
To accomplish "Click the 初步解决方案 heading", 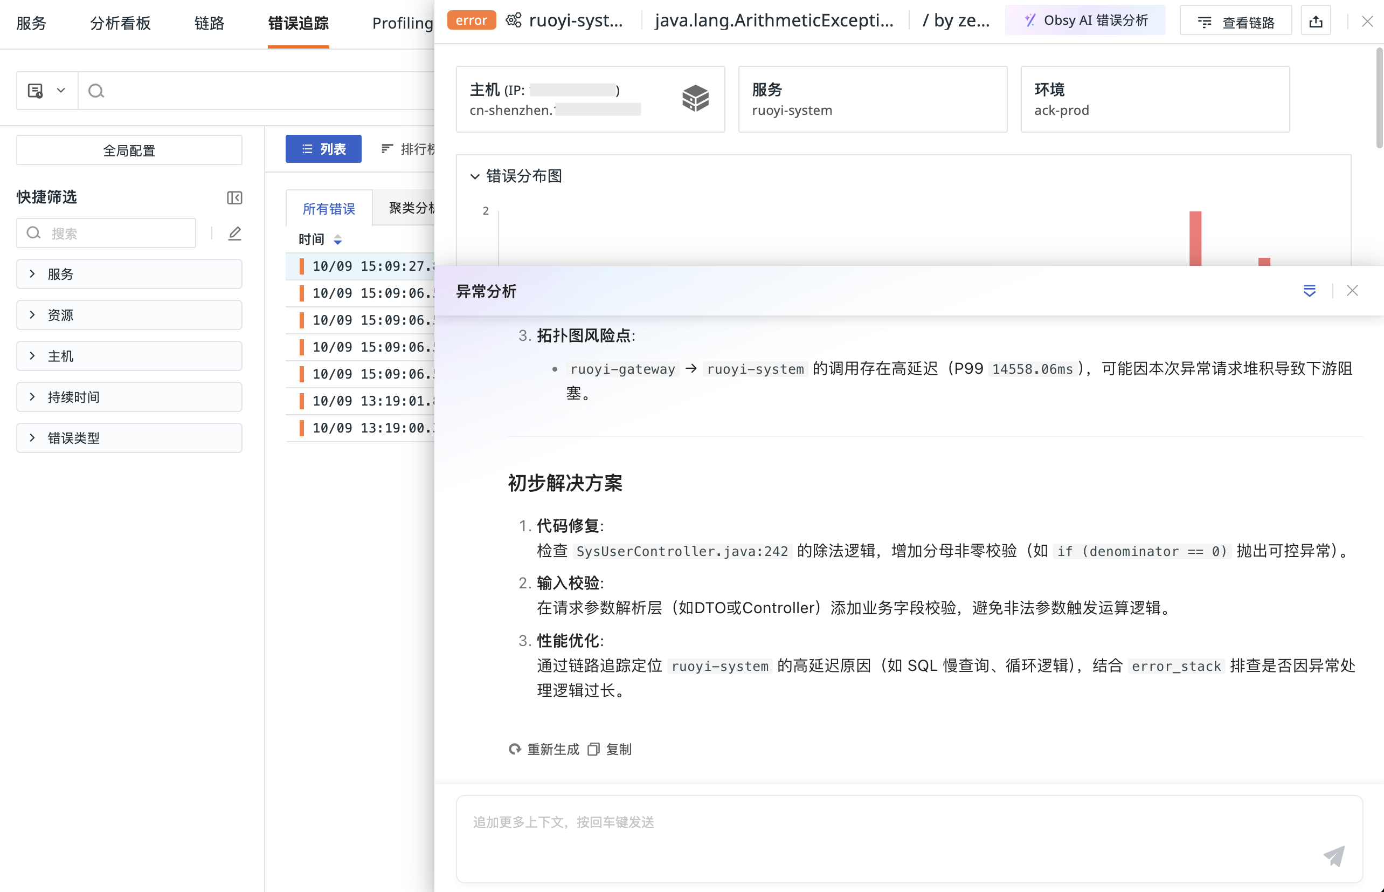I will 565,484.
